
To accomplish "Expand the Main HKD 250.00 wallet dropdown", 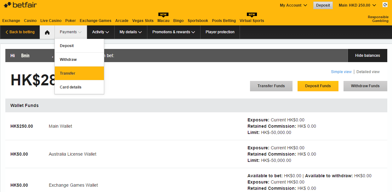I will point(357,5).
